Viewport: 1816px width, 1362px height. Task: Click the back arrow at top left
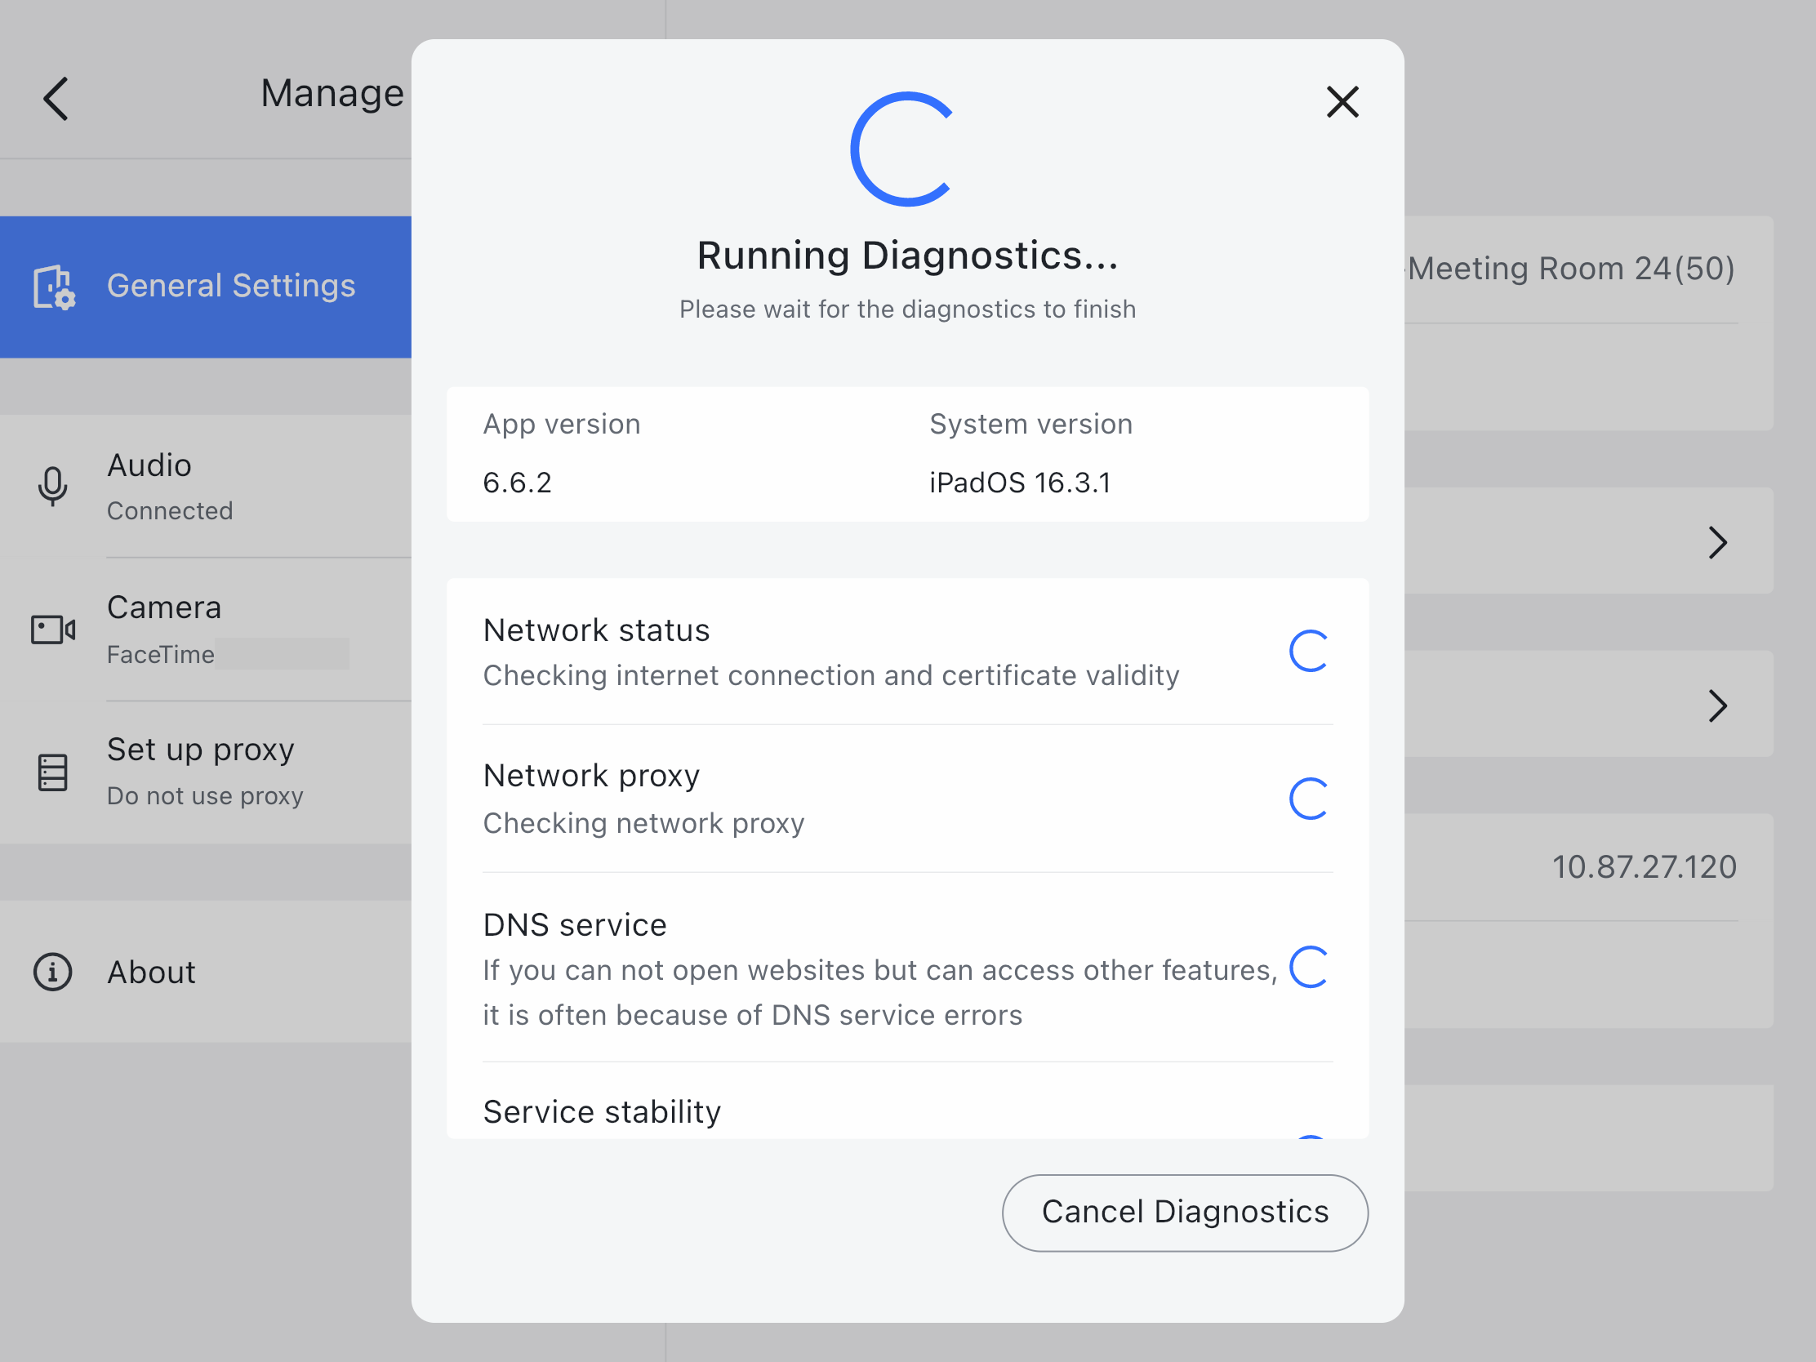pos(54,98)
